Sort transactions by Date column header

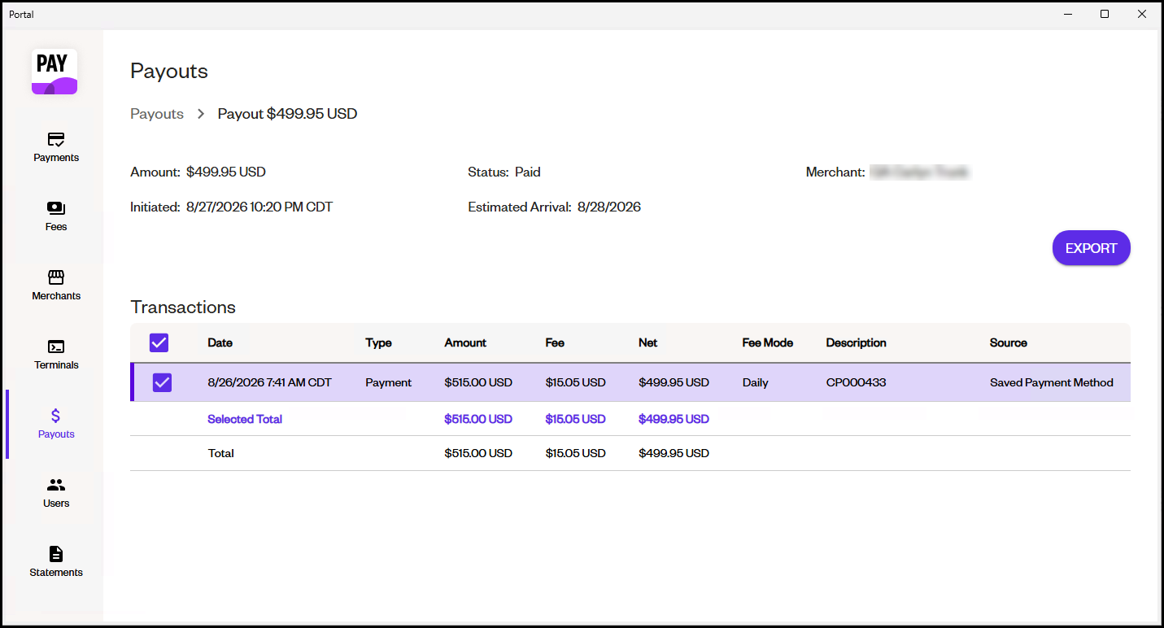[x=220, y=342]
